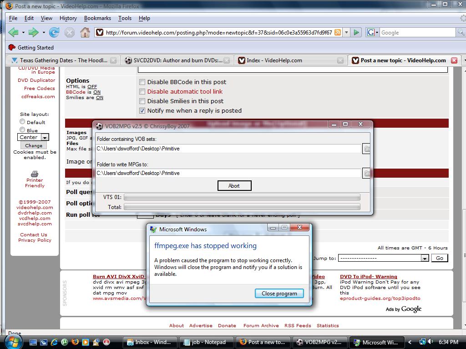Open the Contact Us link
The image size is (466, 349).
pyautogui.click(x=34, y=235)
